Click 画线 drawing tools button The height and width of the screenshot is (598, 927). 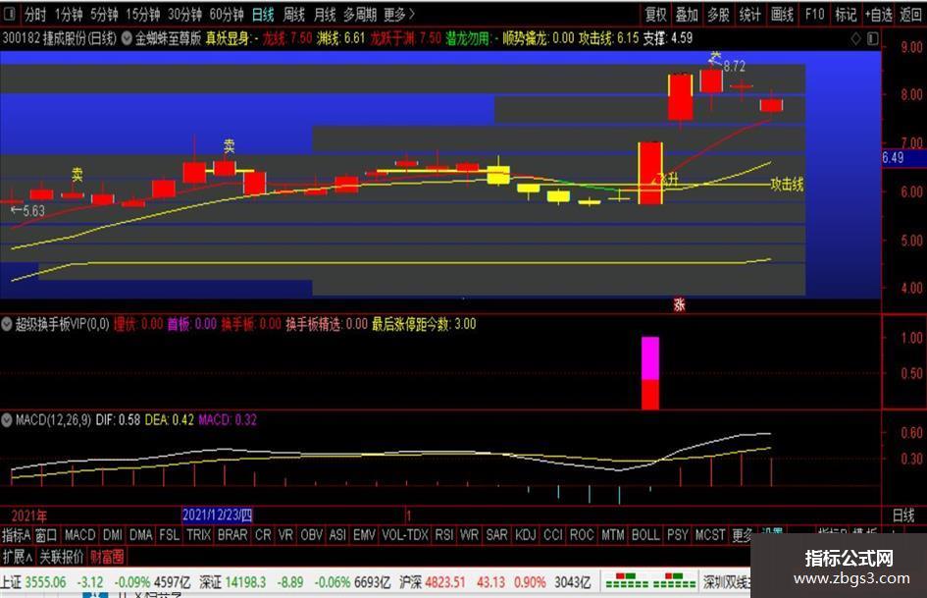click(x=782, y=14)
